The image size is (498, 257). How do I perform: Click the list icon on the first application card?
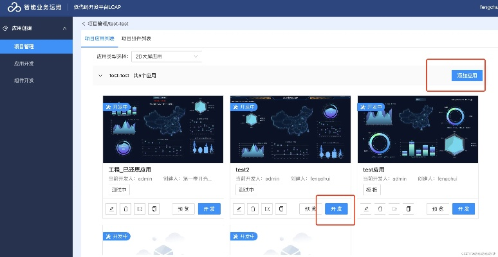click(140, 209)
